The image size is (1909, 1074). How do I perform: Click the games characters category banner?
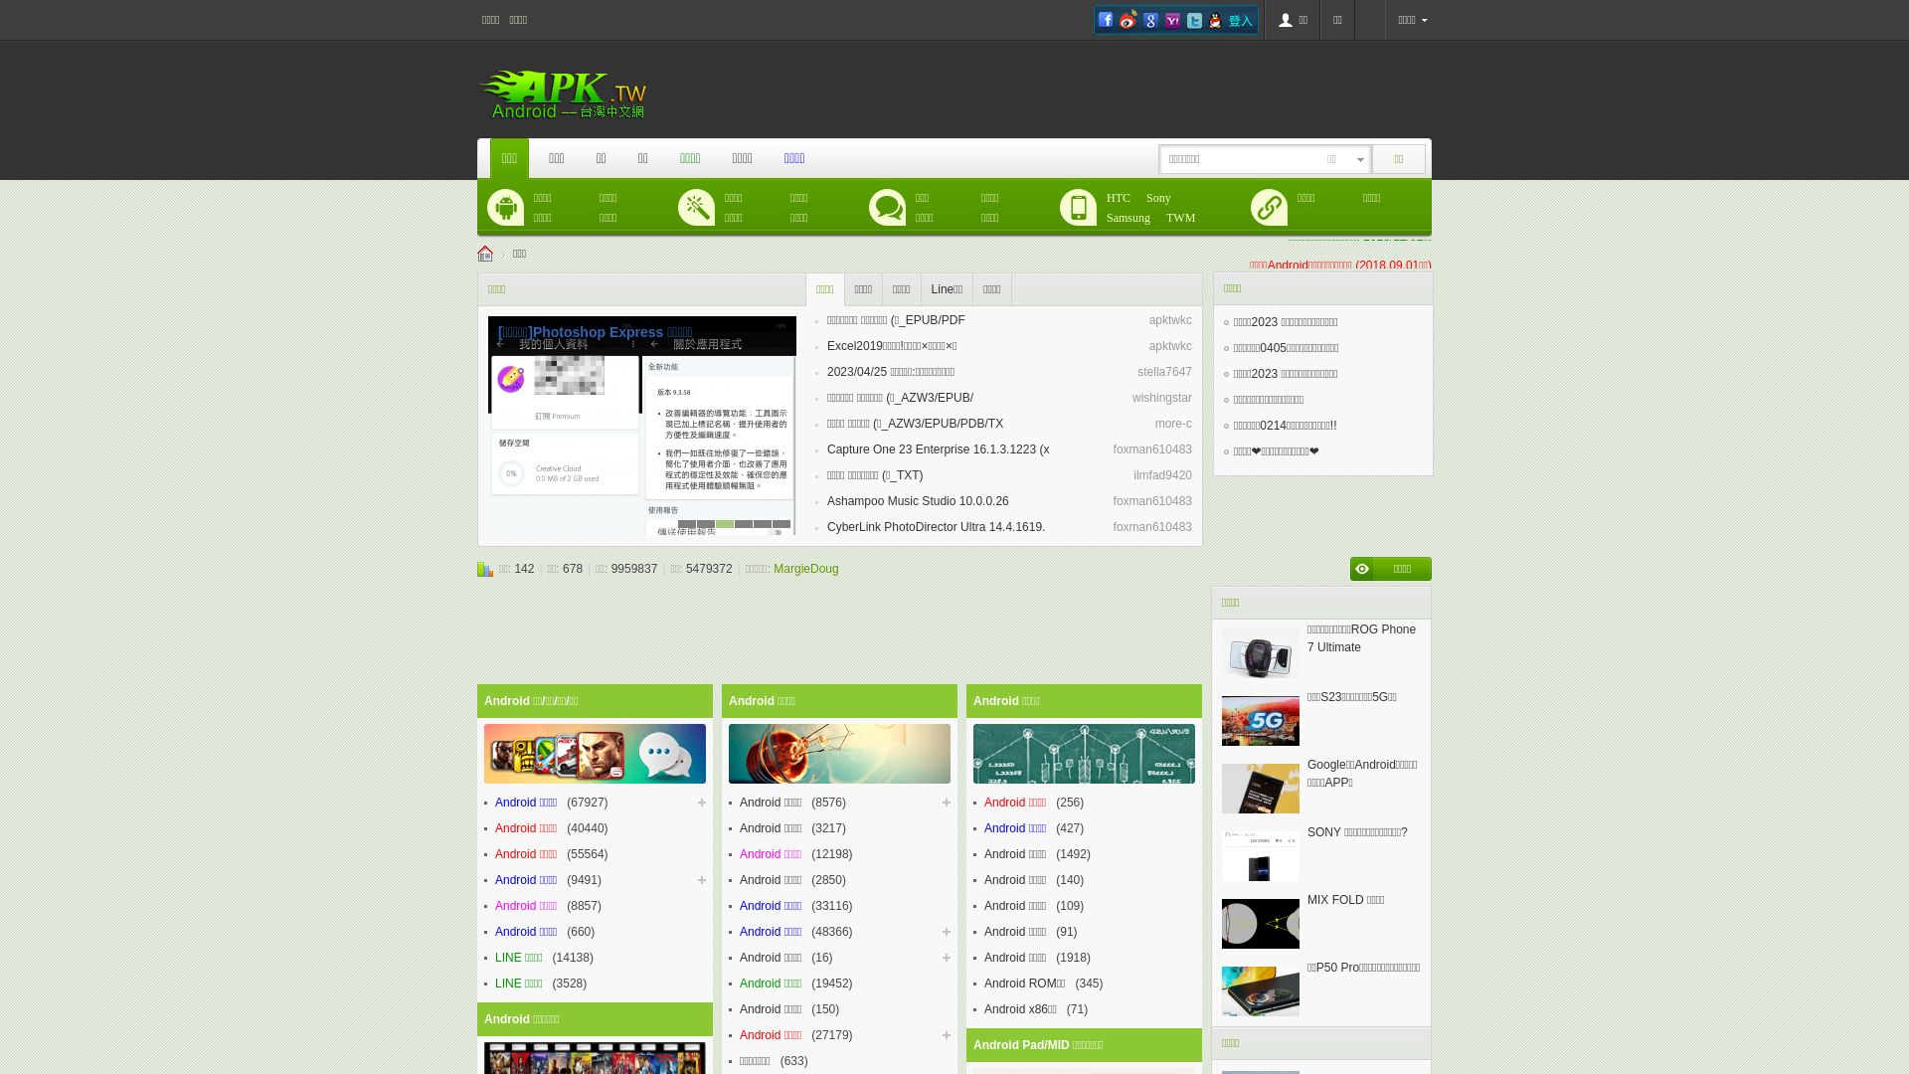[x=595, y=754]
